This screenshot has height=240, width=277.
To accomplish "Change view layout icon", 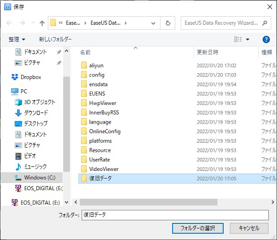I will coord(238,39).
